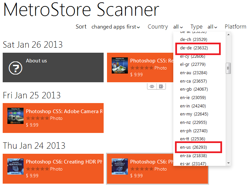
Task: Click the country list scrollbar thumb
Action: [228, 68]
